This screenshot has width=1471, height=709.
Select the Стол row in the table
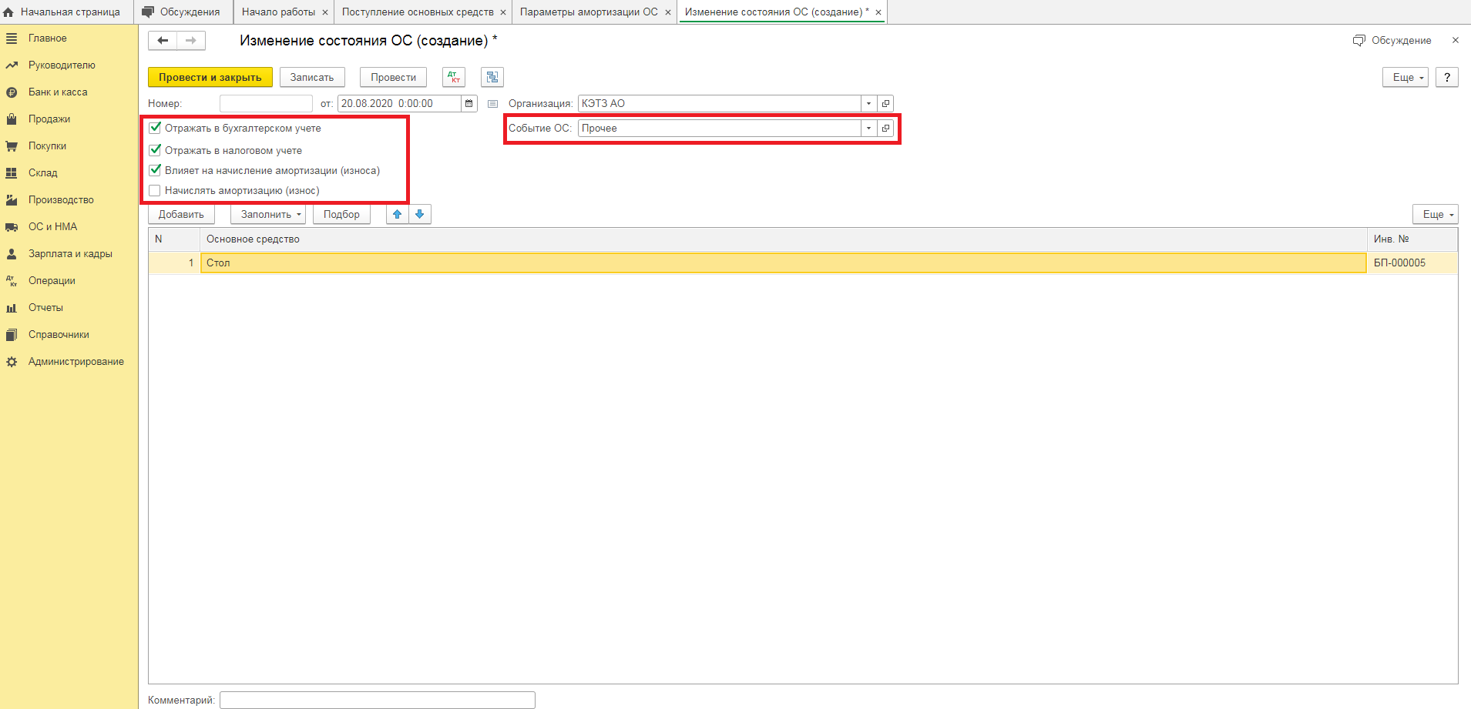click(x=784, y=263)
